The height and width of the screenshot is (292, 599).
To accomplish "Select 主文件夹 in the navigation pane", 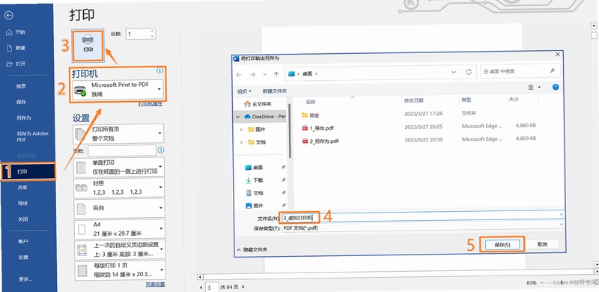I will [258, 104].
